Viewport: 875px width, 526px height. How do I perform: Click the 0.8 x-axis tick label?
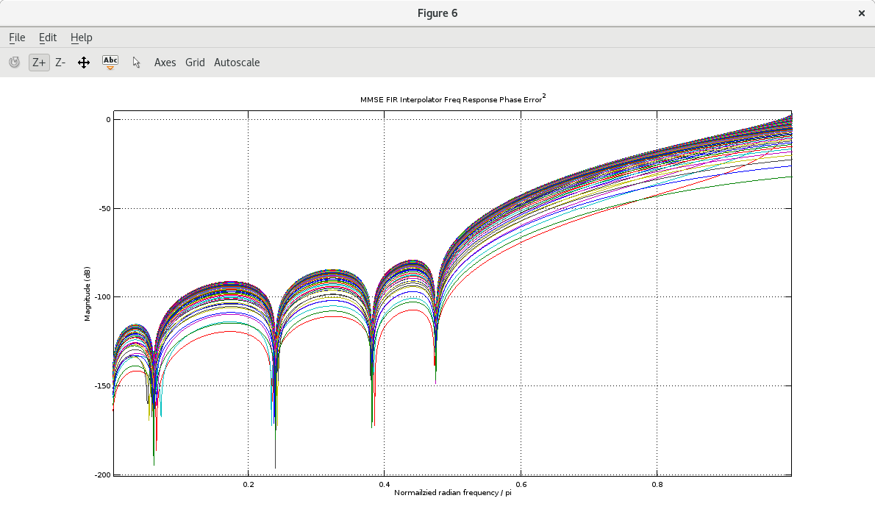click(657, 484)
